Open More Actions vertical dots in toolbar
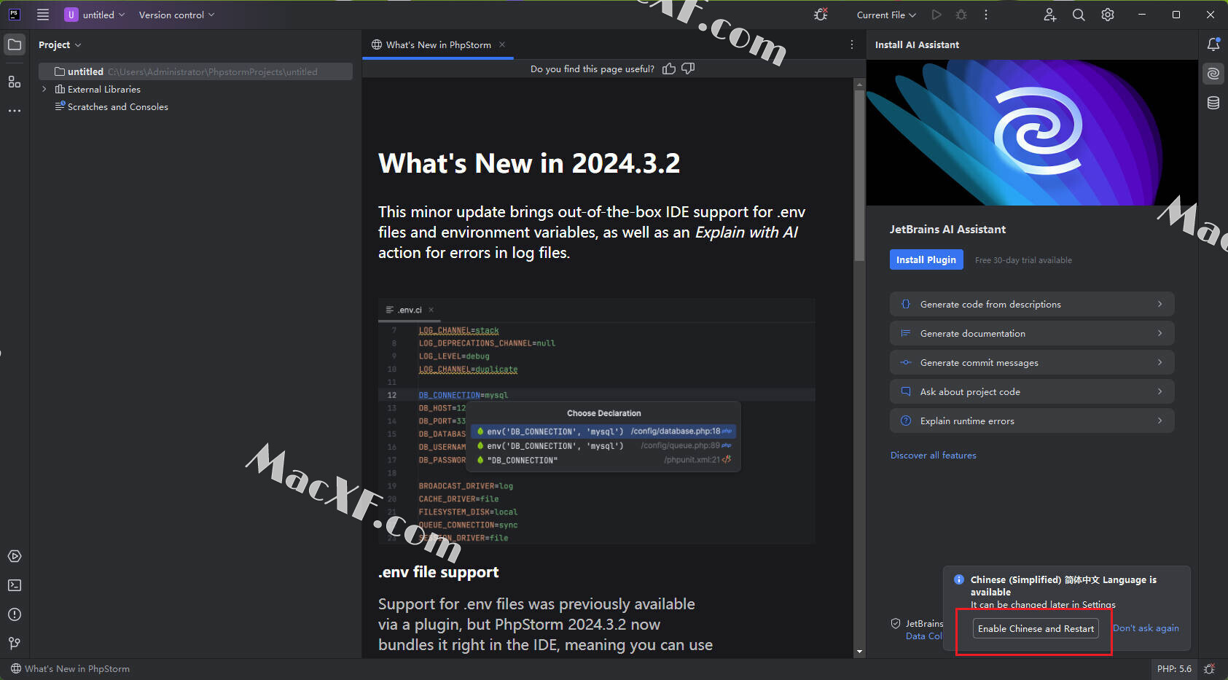The image size is (1228, 680). pyautogui.click(x=986, y=15)
